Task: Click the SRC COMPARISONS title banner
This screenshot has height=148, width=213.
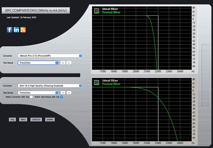Action: click(x=36, y=11)
